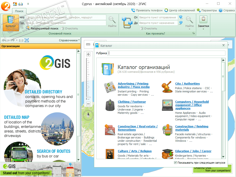Click the back arrow in the directory panel
This screenshot has height=177, width=236.
pos(4,40)
